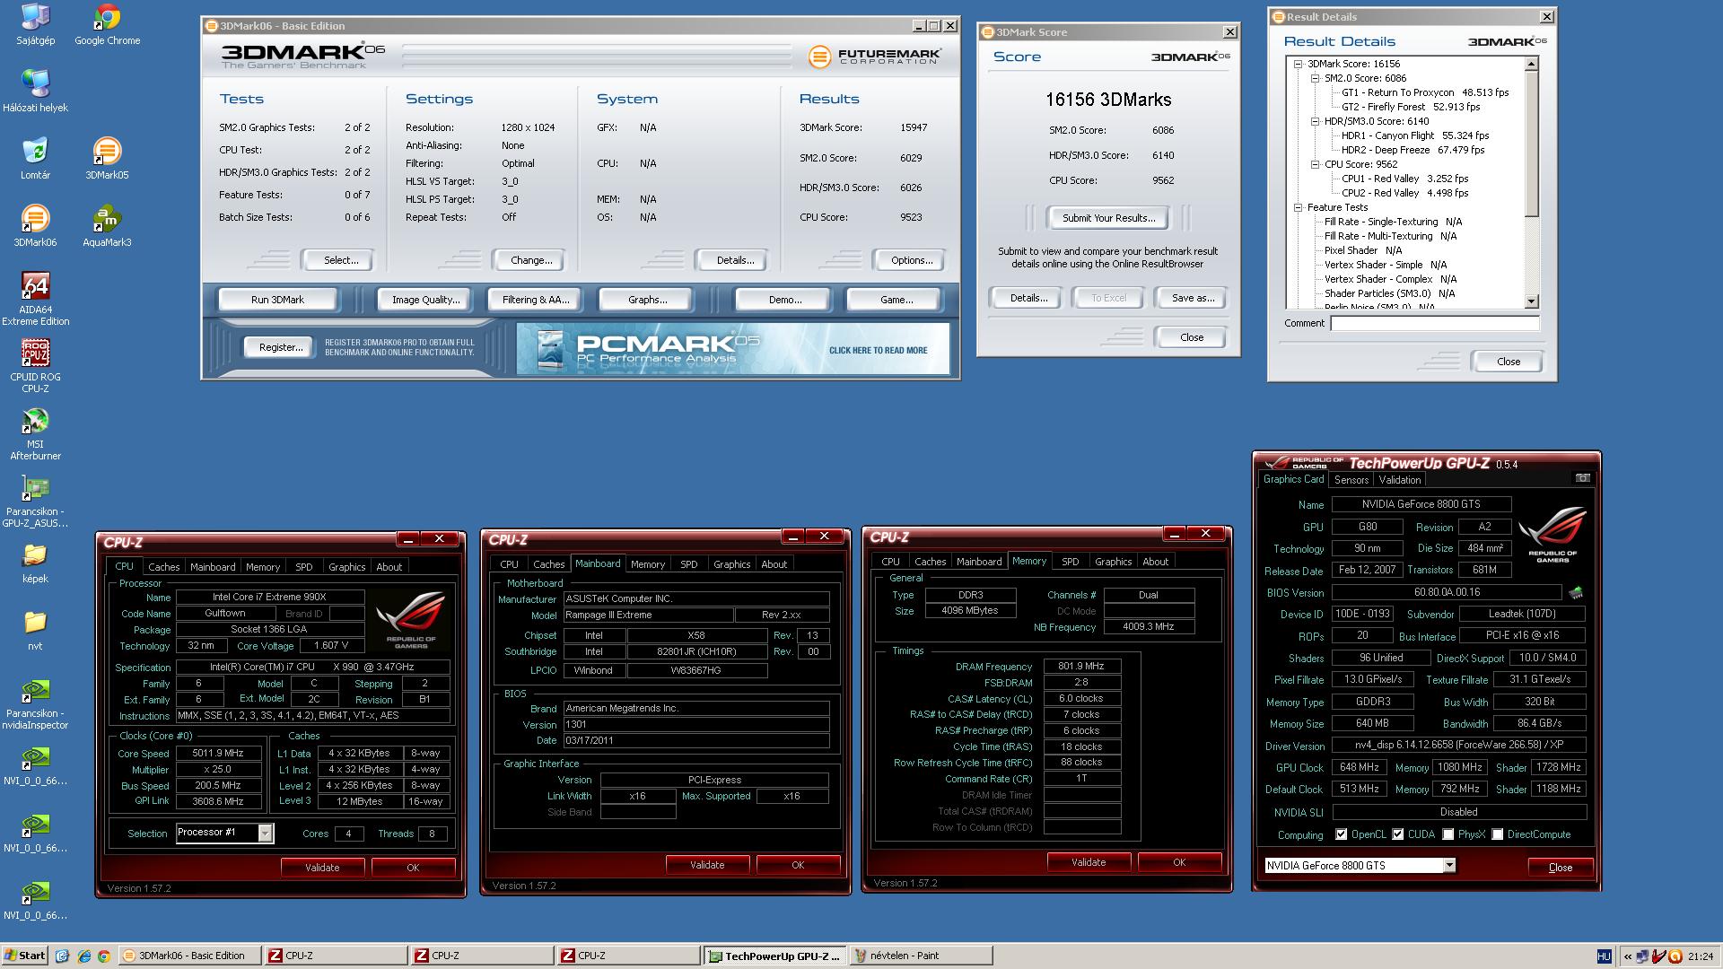Launch MSI Afterburner desktop shortcut
The width and height of the screenshot is (1723, 969).
(35, 422)
